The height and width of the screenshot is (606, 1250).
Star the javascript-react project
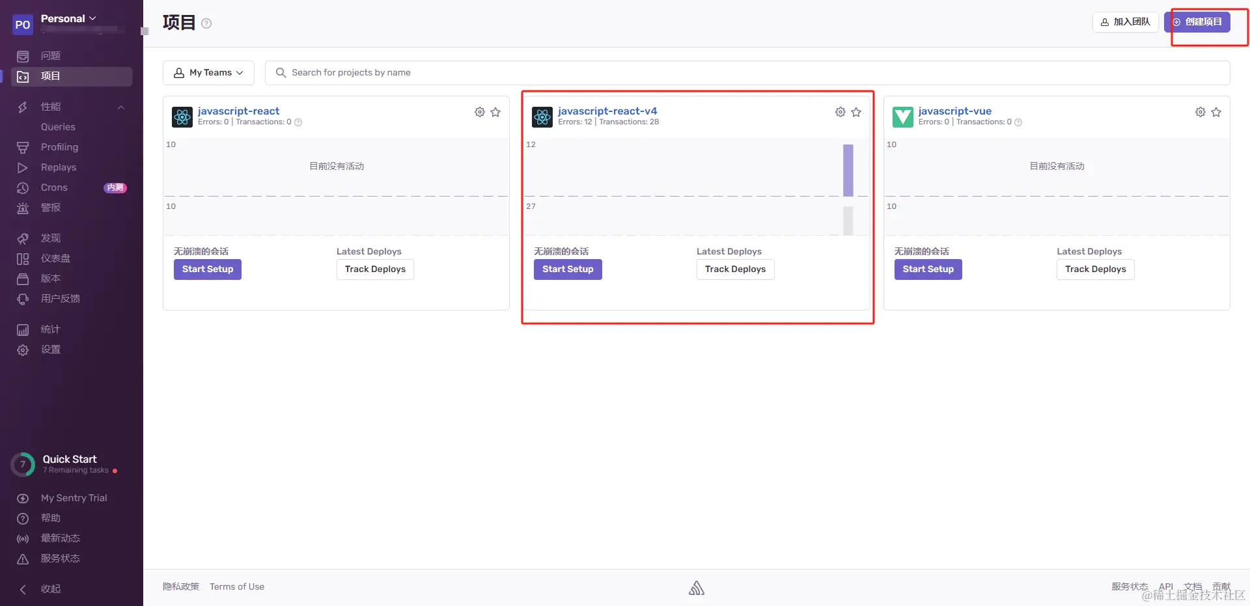click(495, 112)
